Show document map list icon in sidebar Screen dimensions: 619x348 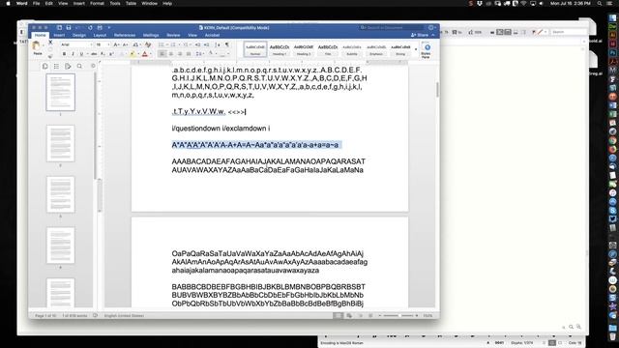(56, 67)
